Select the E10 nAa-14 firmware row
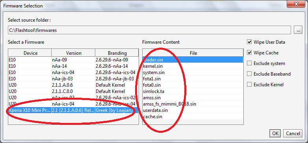This screenshot has height=143, width=308. [73, 66]
